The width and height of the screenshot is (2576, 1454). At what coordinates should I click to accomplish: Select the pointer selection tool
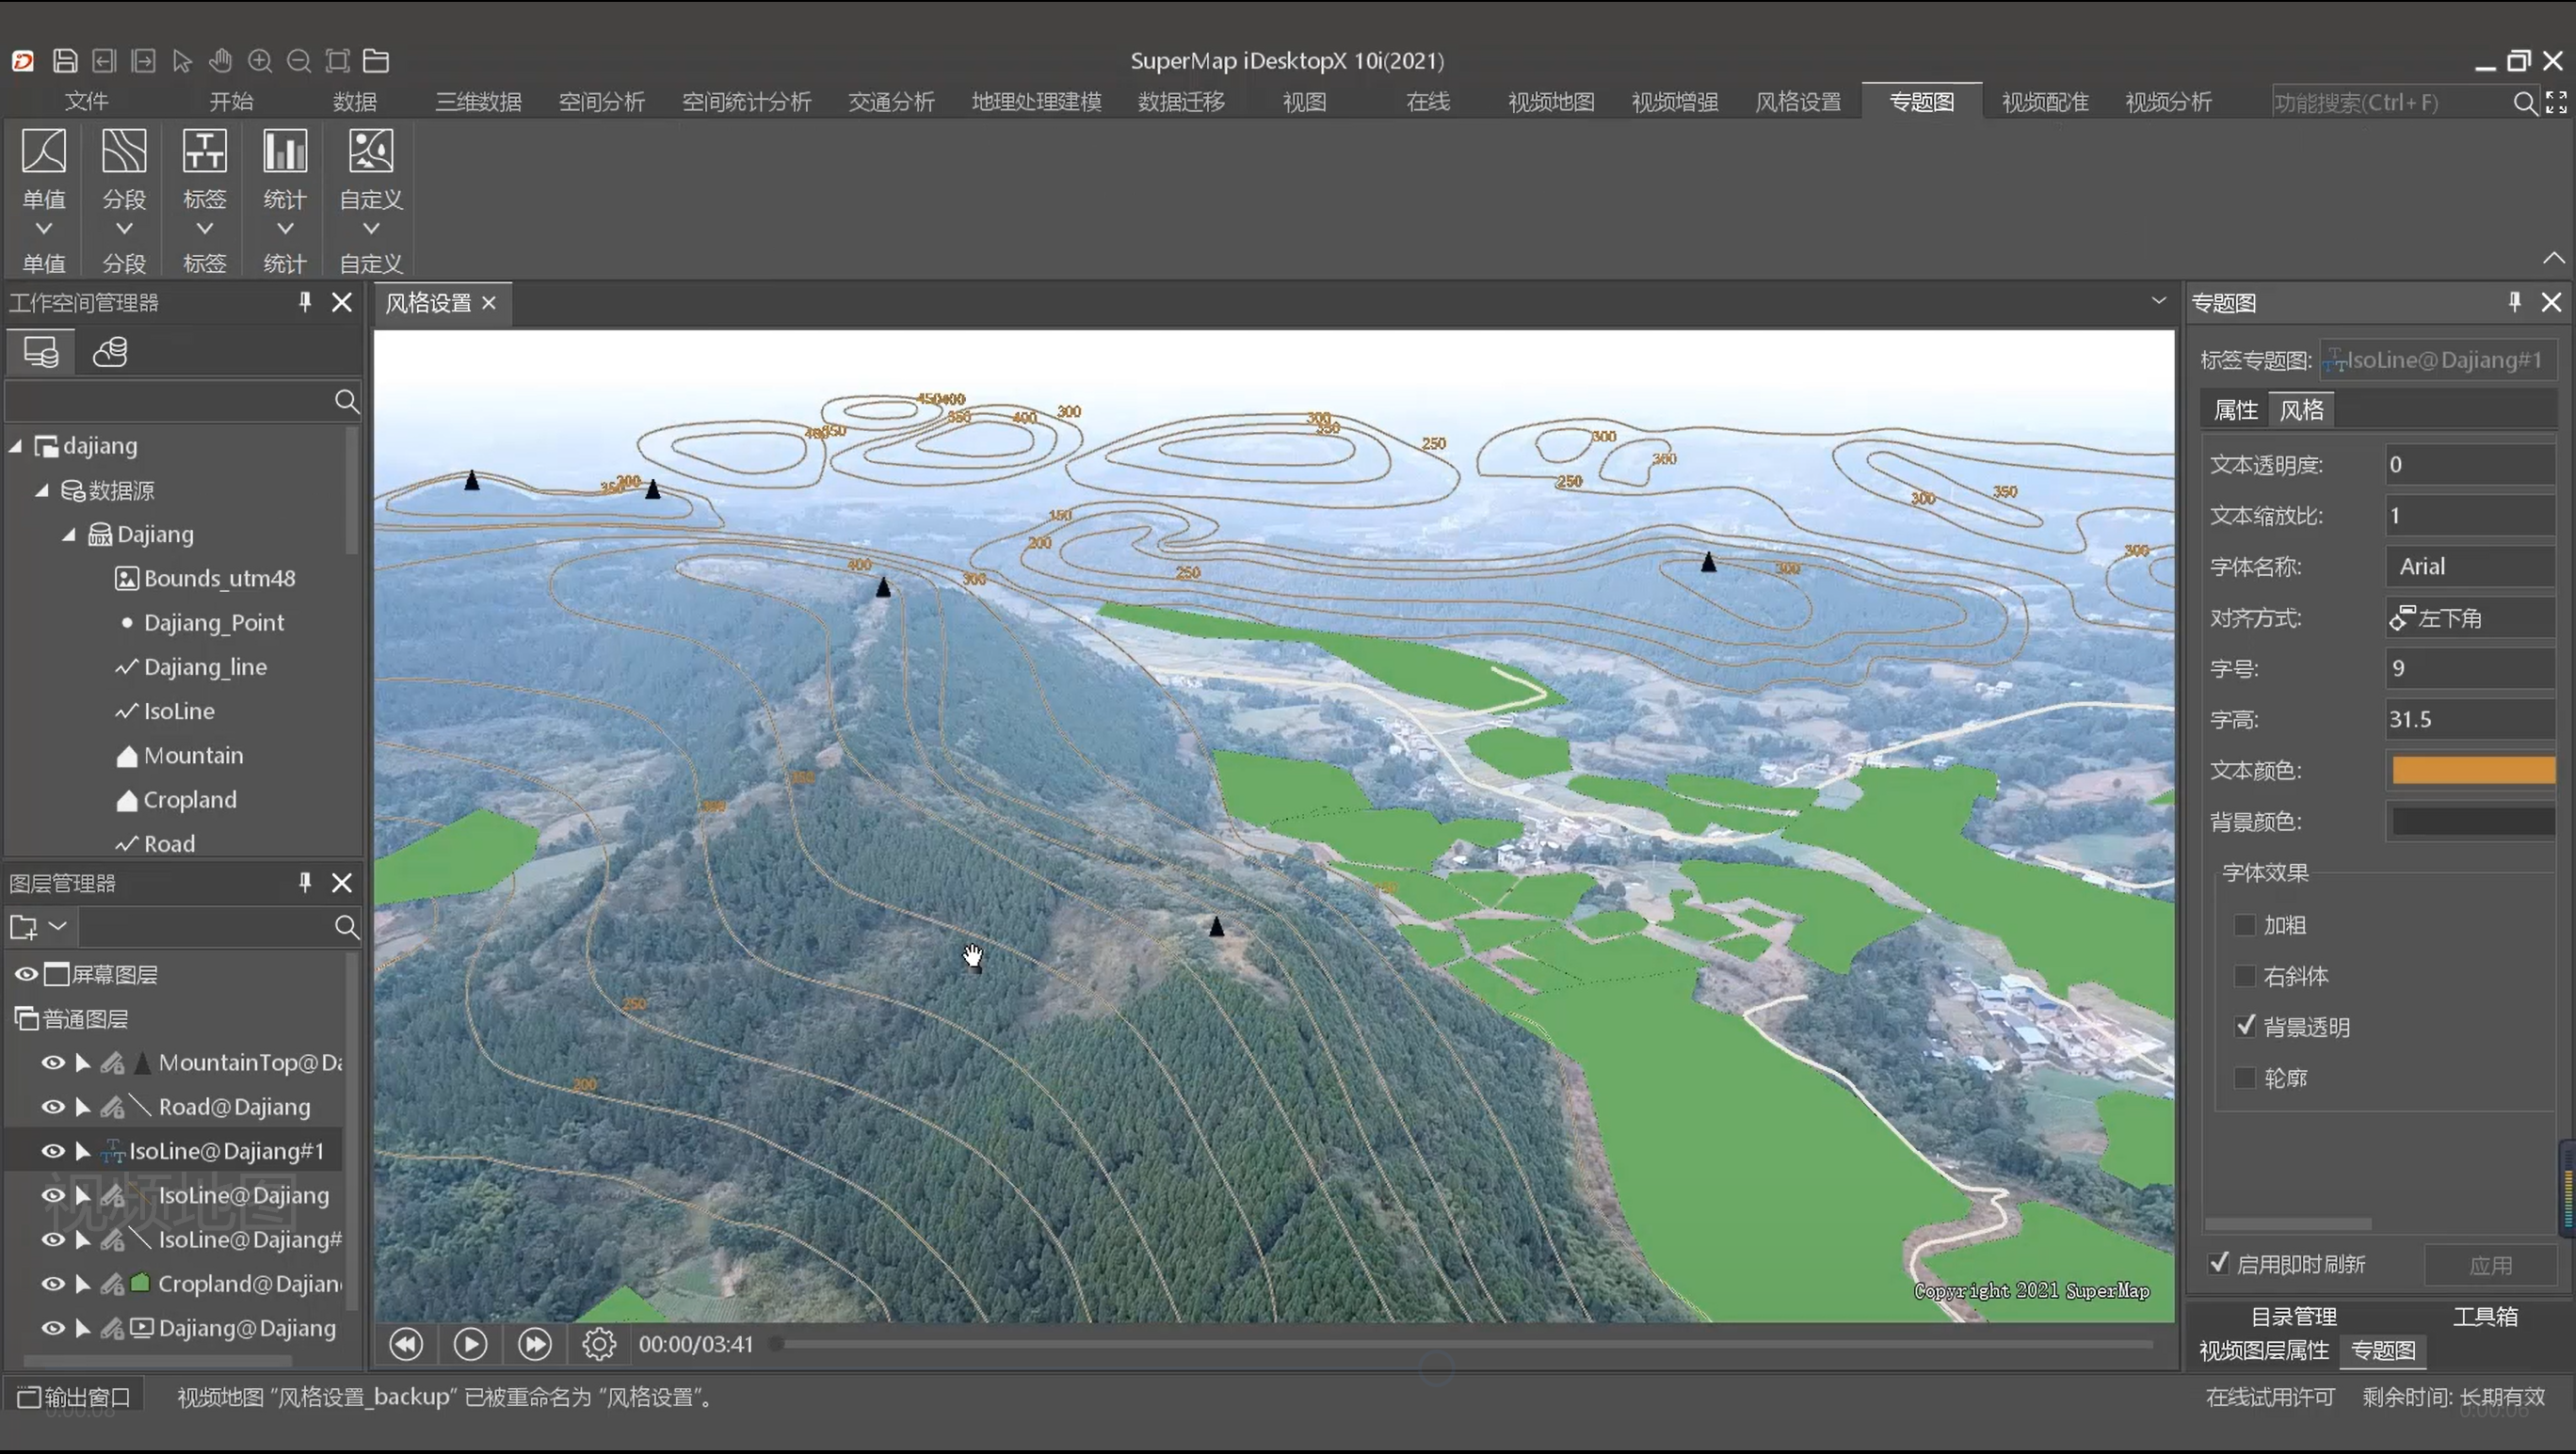click(182, 61)
